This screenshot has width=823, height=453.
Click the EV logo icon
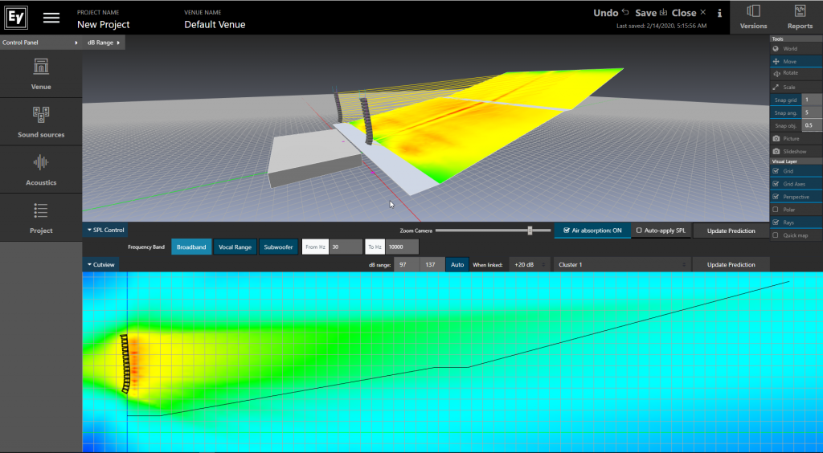(x=16, y=18)
